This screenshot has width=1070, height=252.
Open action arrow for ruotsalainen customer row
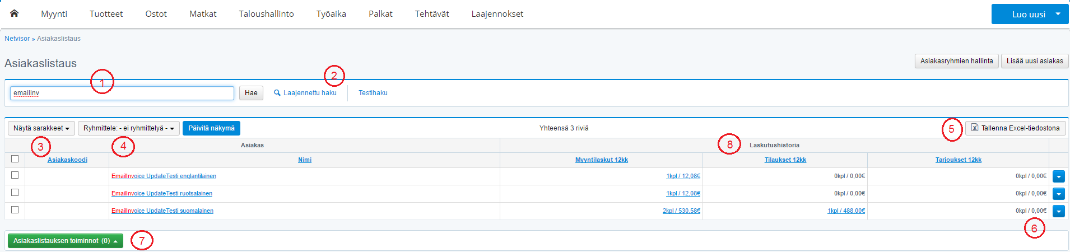pyautogui.click(x=1058, y=194)
